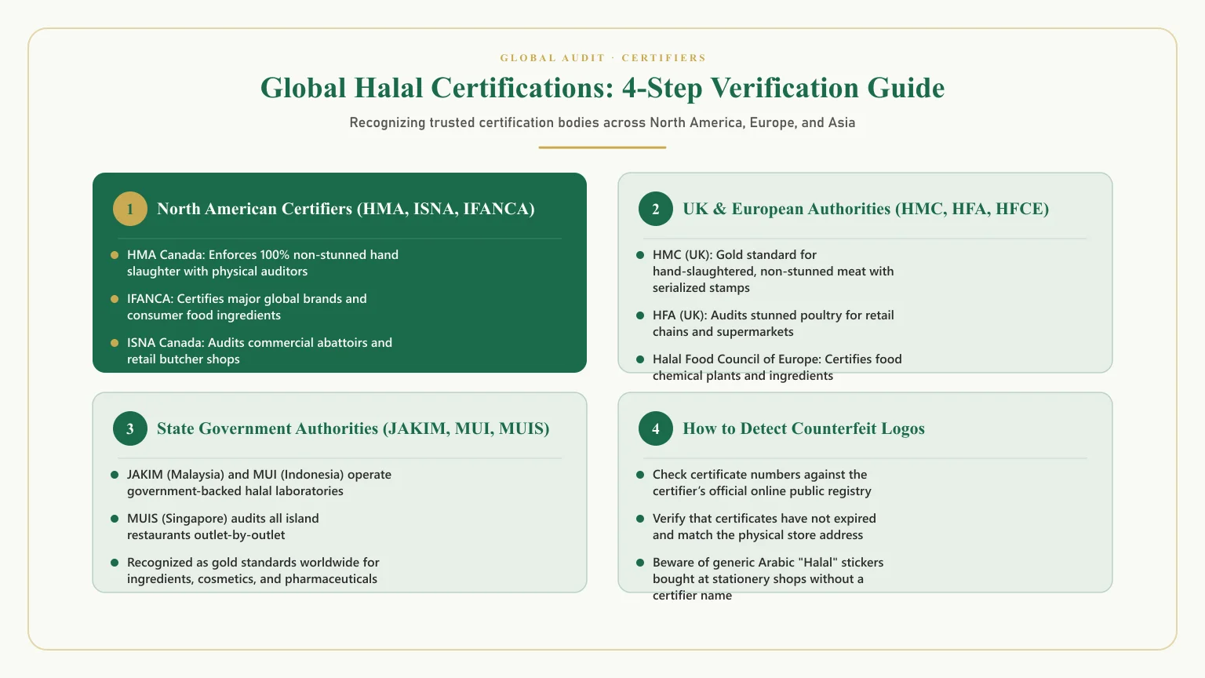
Task: Select the 'GLOBAL AUDIT · CERTIFIERS' eyebrow label
Action: [x=602, y=58]
